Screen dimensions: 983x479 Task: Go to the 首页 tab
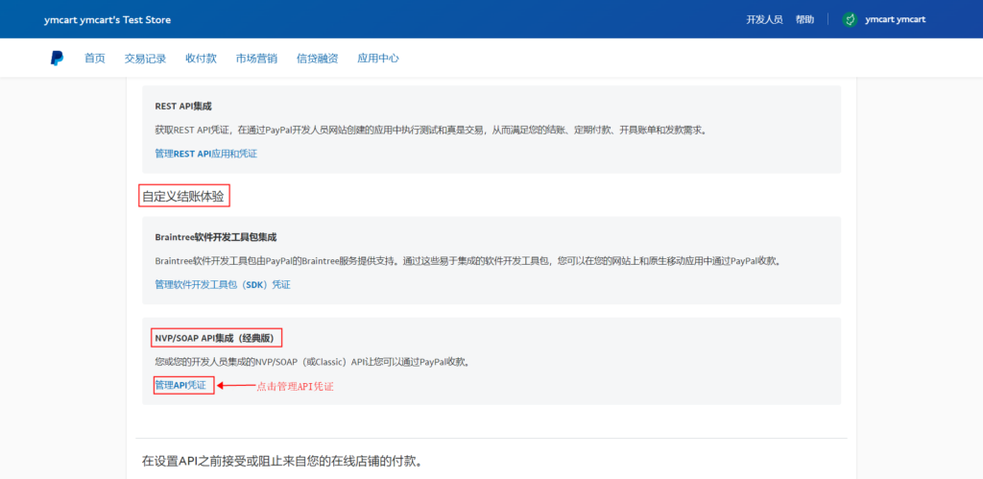(95, 59)
